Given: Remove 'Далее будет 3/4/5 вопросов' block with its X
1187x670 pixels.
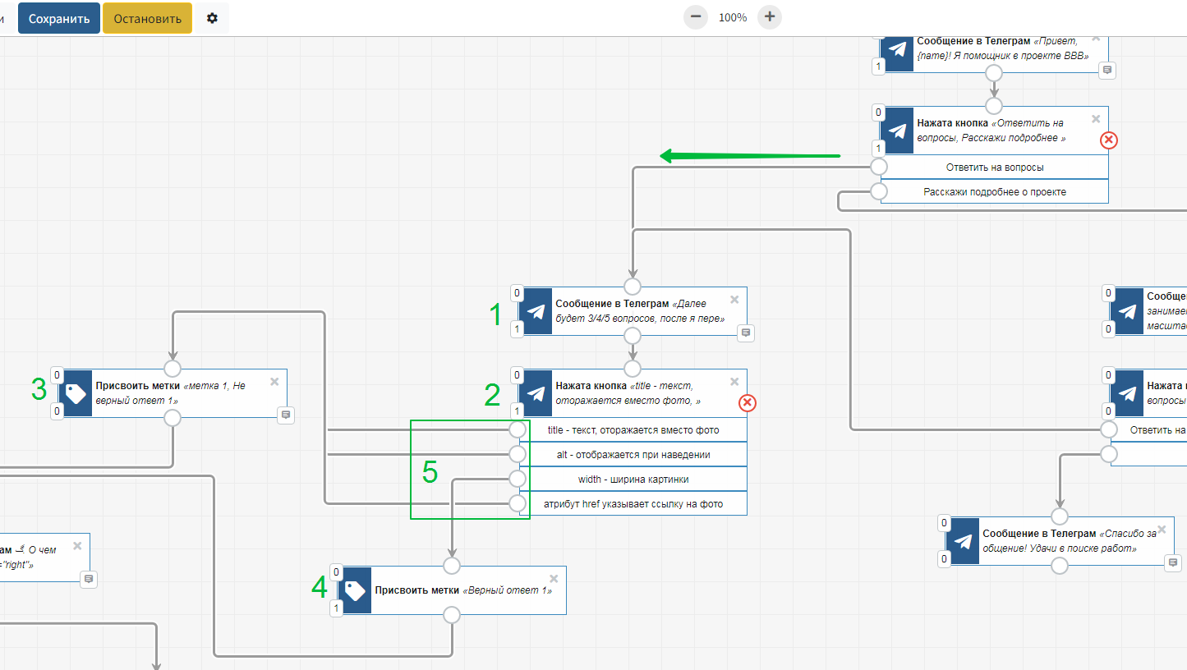Looking at the screenshot, I should 734,300.
